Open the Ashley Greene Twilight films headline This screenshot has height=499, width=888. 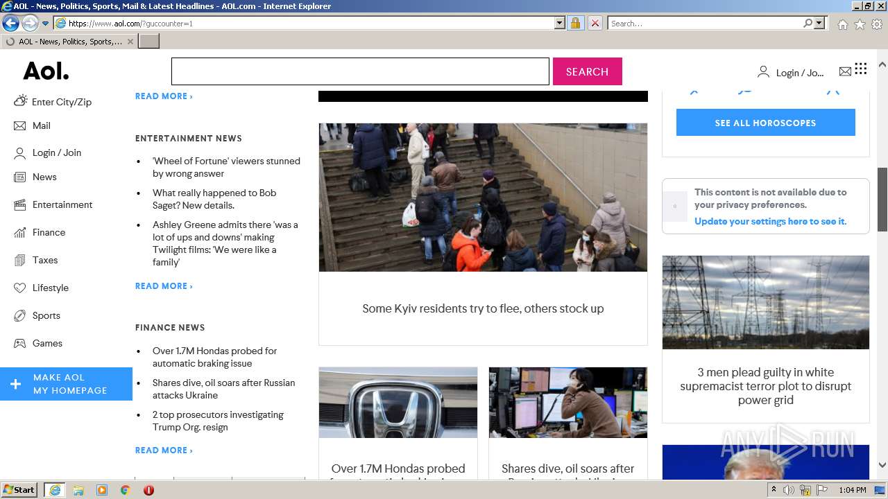pyautogui.click(x=225, y=243)
